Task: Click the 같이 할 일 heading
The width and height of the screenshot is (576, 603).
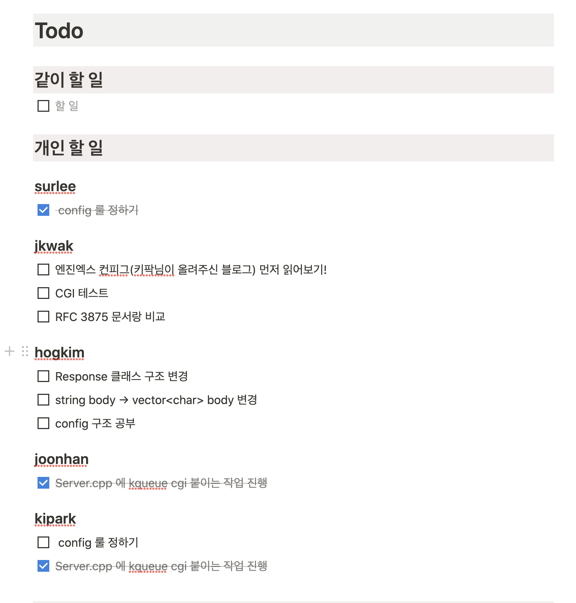Action: [x=69, y=80]
